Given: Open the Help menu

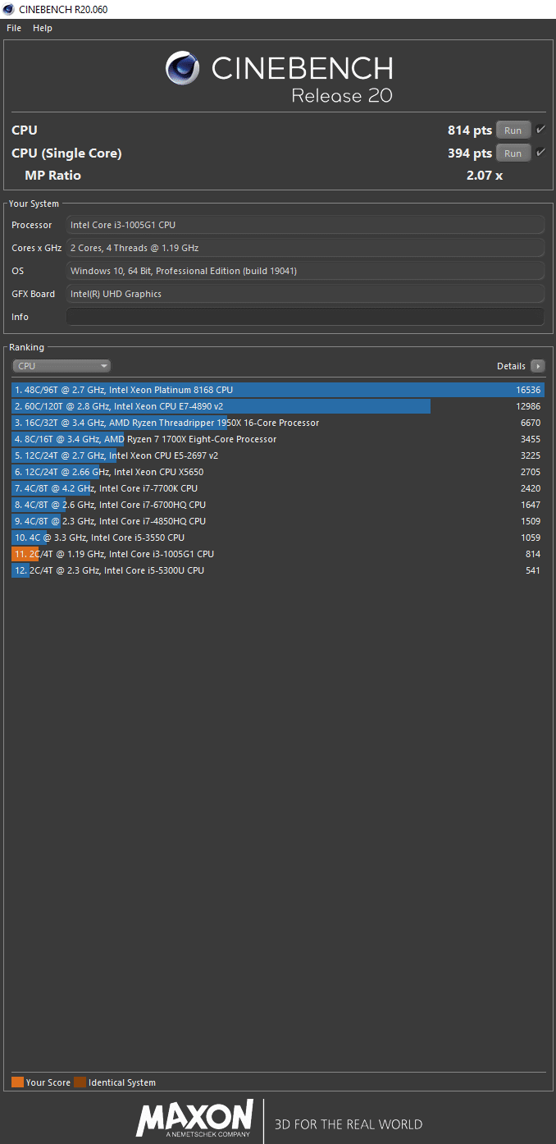Looking at the screenshot, I should pos(43,28).
